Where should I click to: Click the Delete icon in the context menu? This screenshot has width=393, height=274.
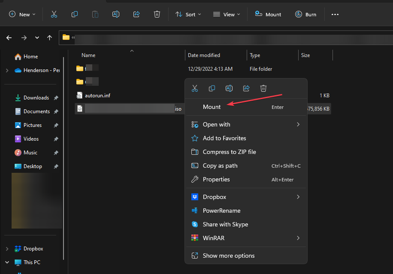(x=263, y=88)
